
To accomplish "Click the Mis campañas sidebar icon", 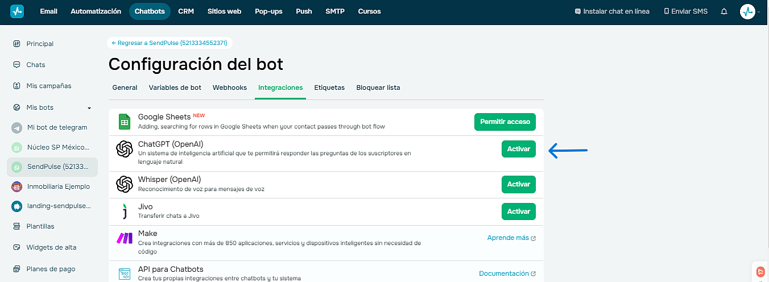I will point(16,86).
